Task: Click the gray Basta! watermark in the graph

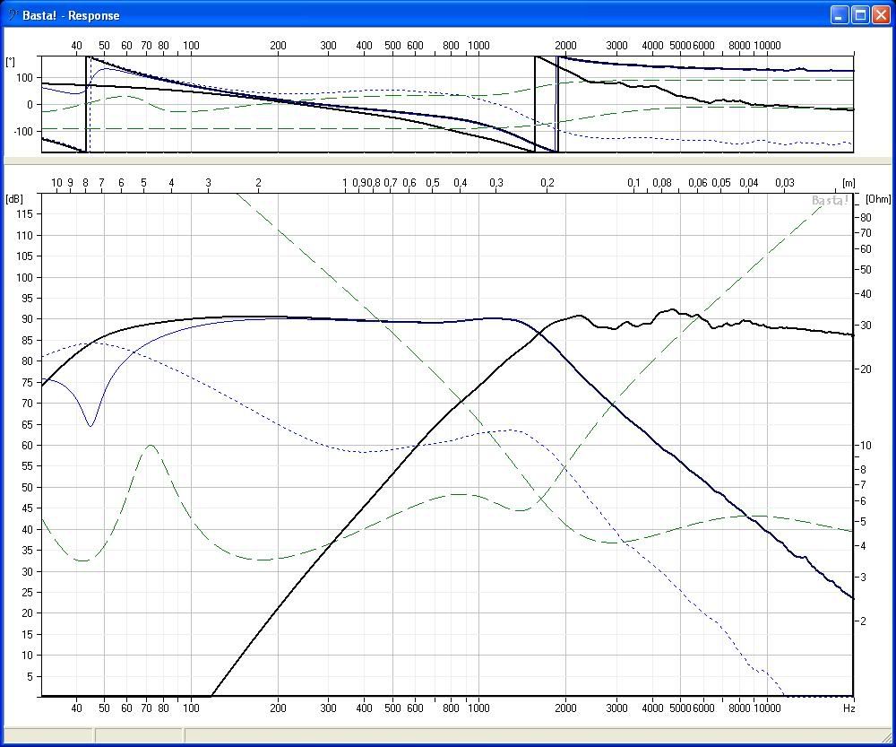Action: coord(830,201)
